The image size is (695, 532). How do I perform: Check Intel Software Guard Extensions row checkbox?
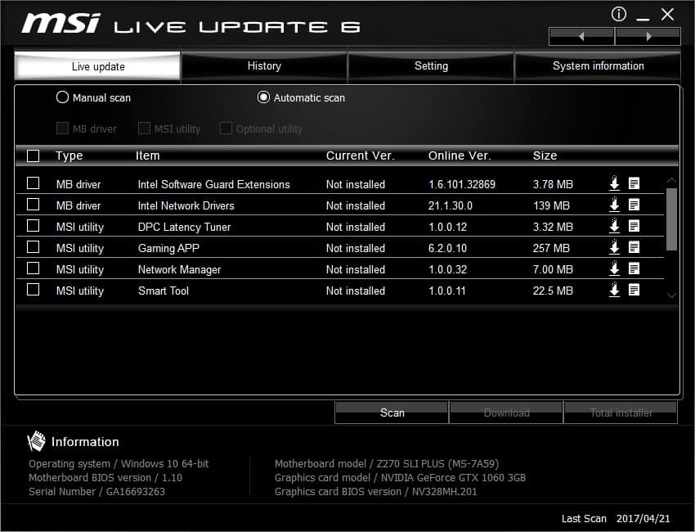coord(34,183)
